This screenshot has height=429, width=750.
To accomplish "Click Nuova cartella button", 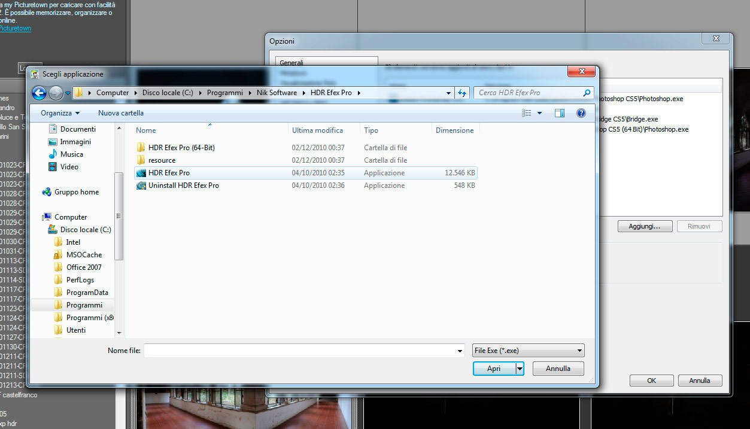I will click(121, 113).
